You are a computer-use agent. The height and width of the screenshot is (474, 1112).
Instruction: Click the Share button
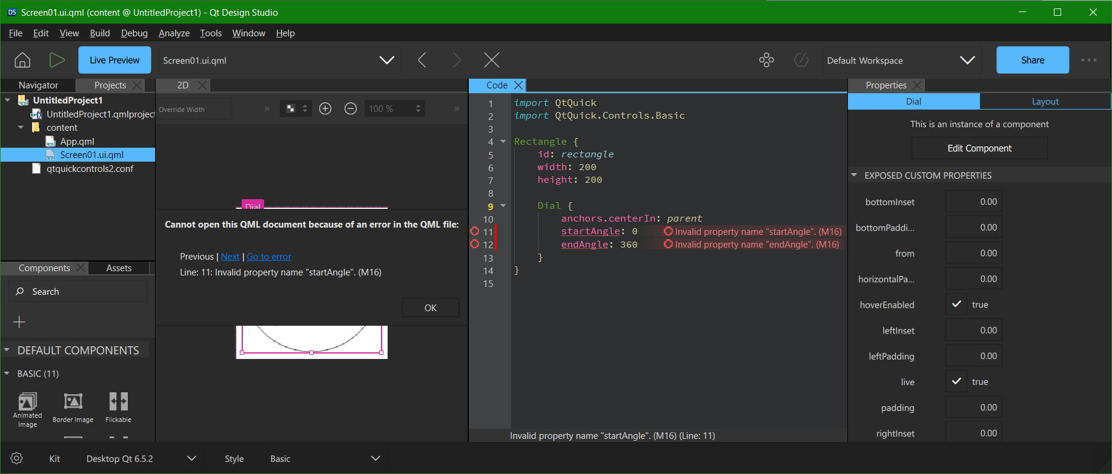[1033, 60]
